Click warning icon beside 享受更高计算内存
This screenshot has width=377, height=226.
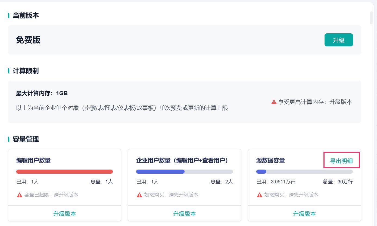click(274, 102)
